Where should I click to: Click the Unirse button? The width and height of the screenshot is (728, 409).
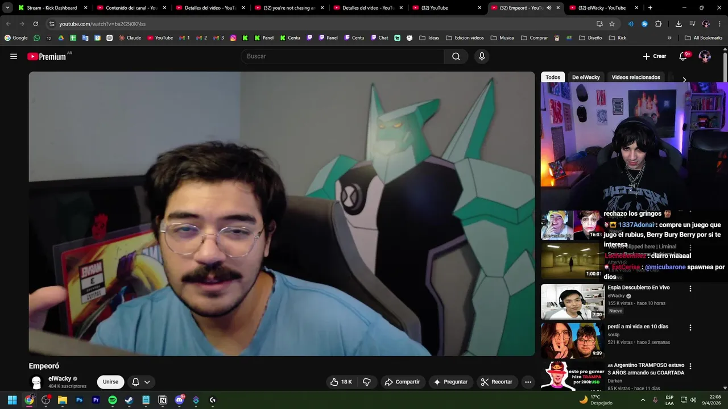tap(110, 382)
